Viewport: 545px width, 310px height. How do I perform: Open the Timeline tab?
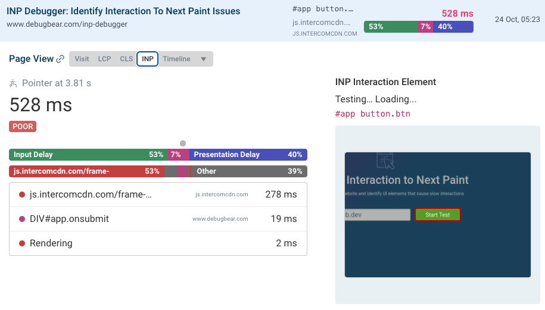coord(176,59)
